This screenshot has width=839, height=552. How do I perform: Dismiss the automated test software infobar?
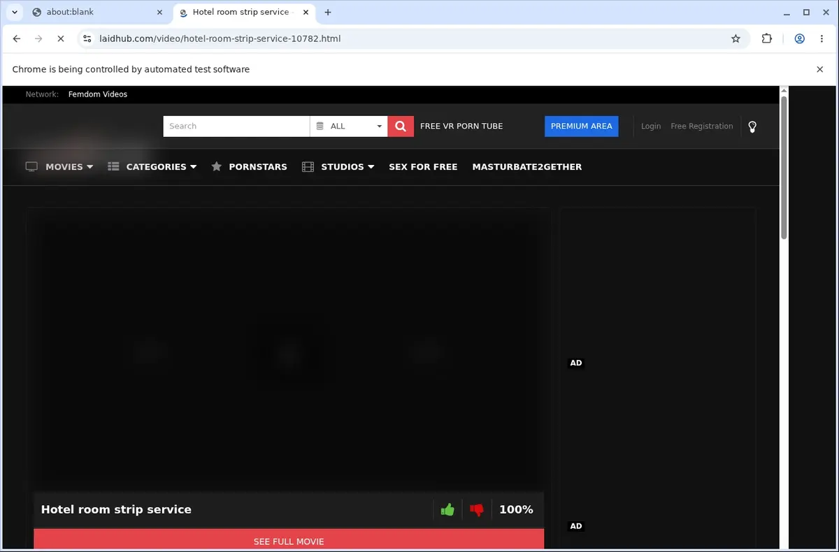tap(820, 69)
